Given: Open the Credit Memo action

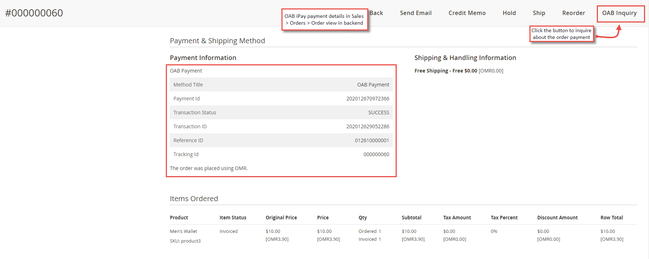Looking at the screenshot, I should tap(467, 13).
